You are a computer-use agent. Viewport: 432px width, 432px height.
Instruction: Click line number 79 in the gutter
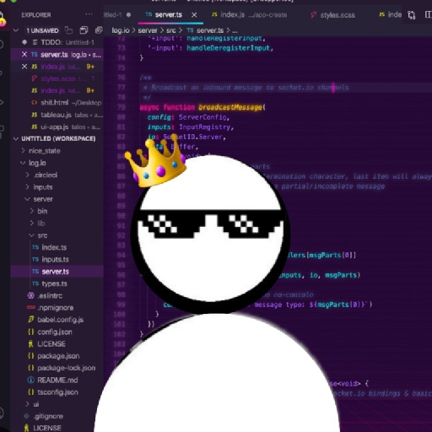point(121,107)
